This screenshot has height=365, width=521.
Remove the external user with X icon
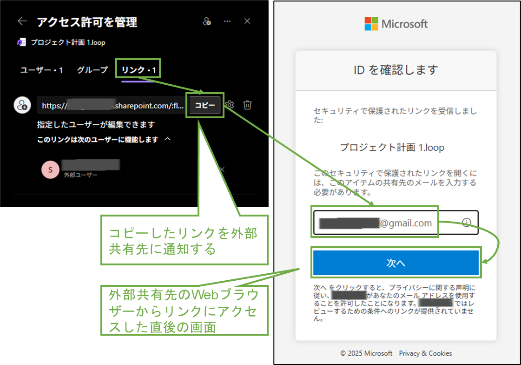click(222, 169)
